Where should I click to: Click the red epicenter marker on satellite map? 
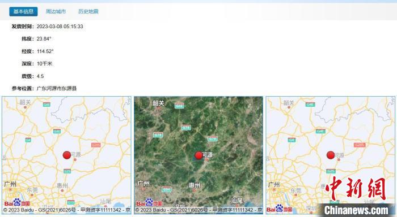pos(198,155)
